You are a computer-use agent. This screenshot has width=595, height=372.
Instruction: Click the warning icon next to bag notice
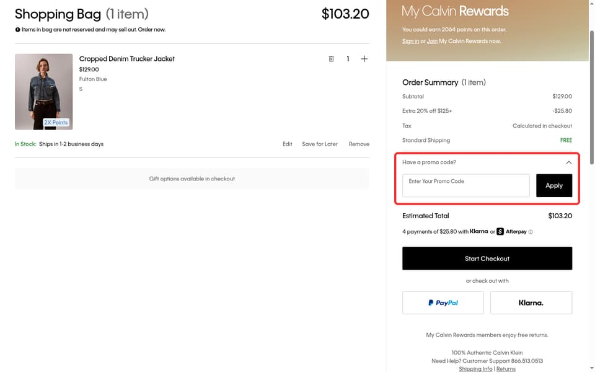tap(17, 30)
